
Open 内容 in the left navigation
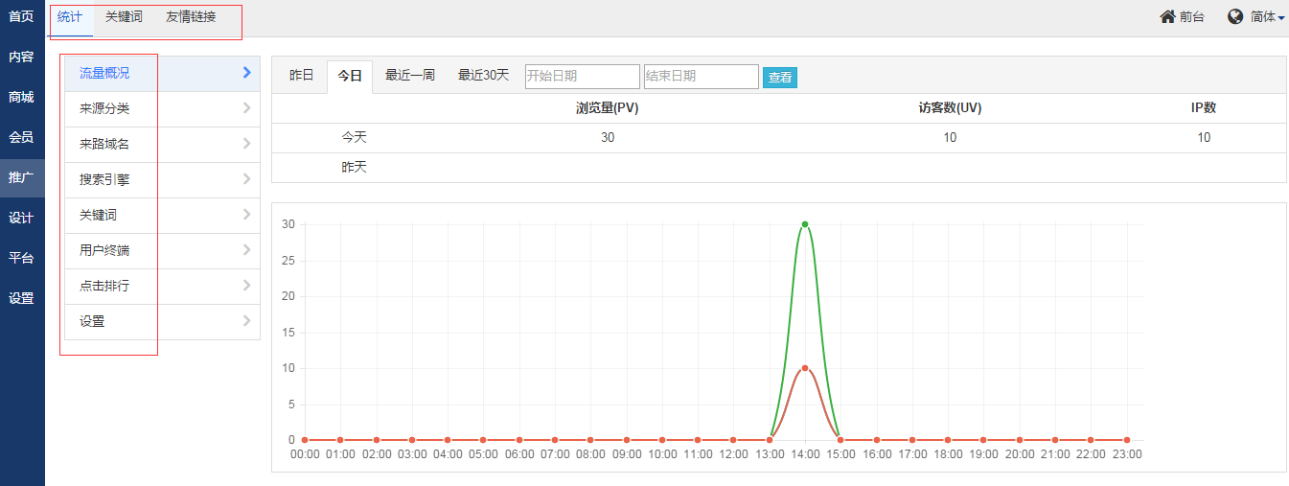(x=22, y=57)
